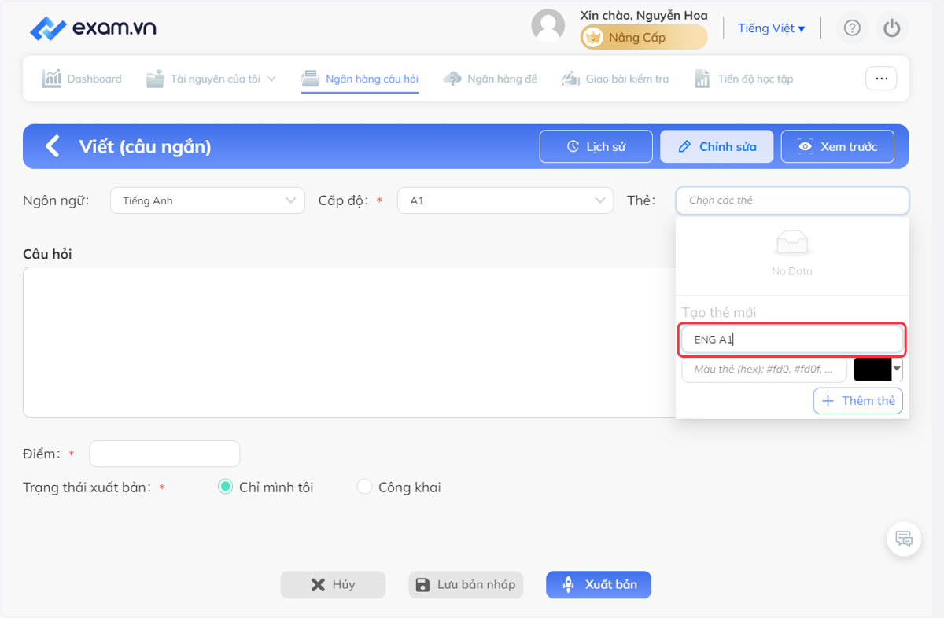Click the Hủy cancel button
944x618 pixels.
click(x=334, y=585)
